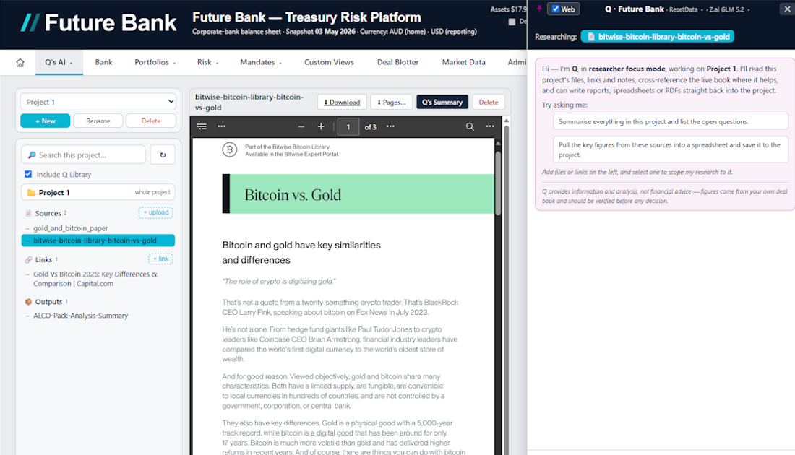Expand the Portfolios menu
Screen dimensions: 795x455
point(155,62)
